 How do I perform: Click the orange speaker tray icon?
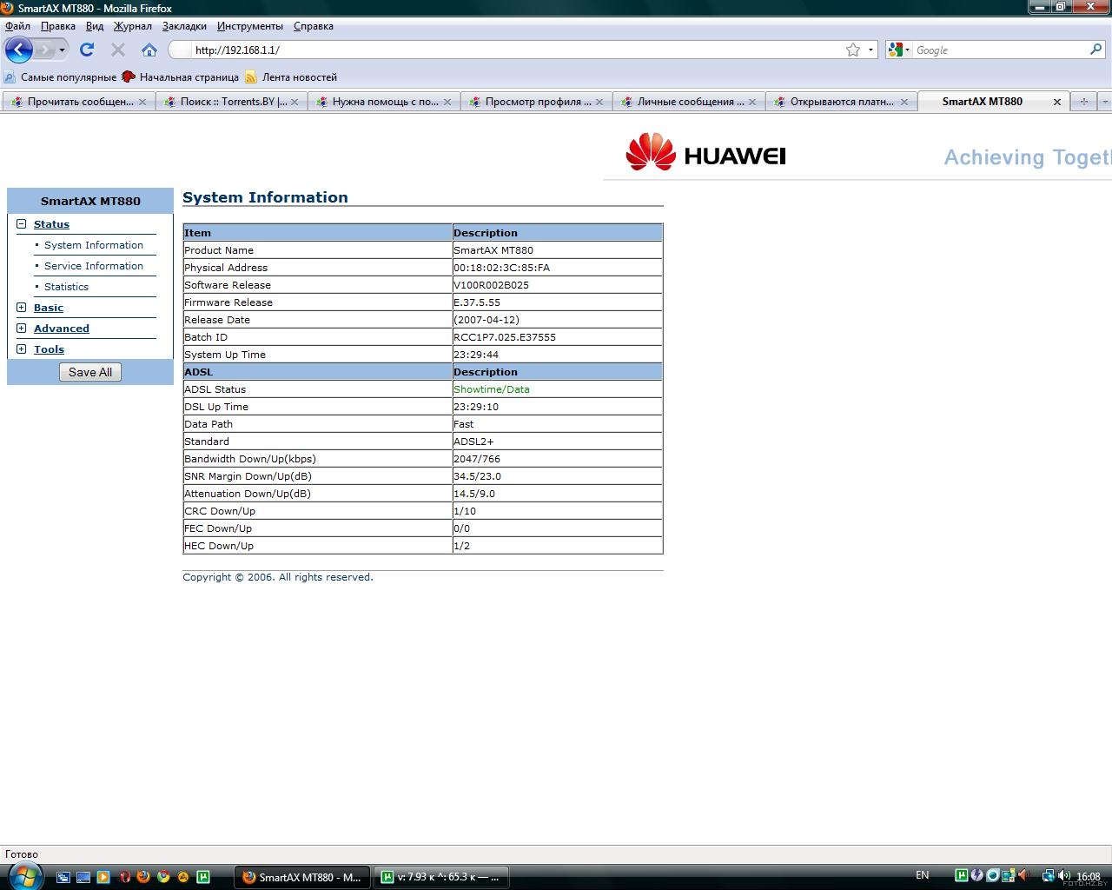click(1023, 875)
